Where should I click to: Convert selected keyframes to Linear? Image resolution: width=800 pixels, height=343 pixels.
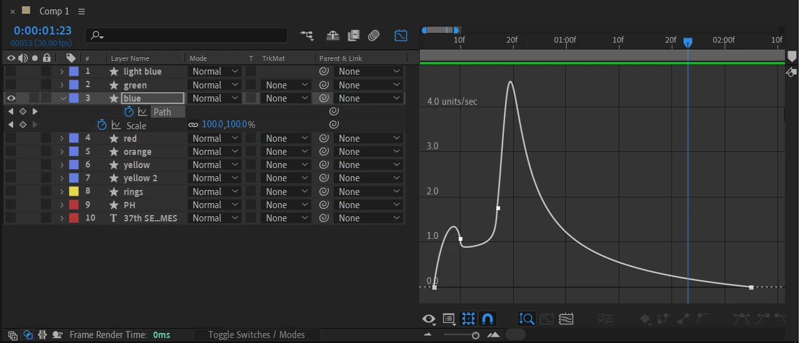(x=684, y=319)
